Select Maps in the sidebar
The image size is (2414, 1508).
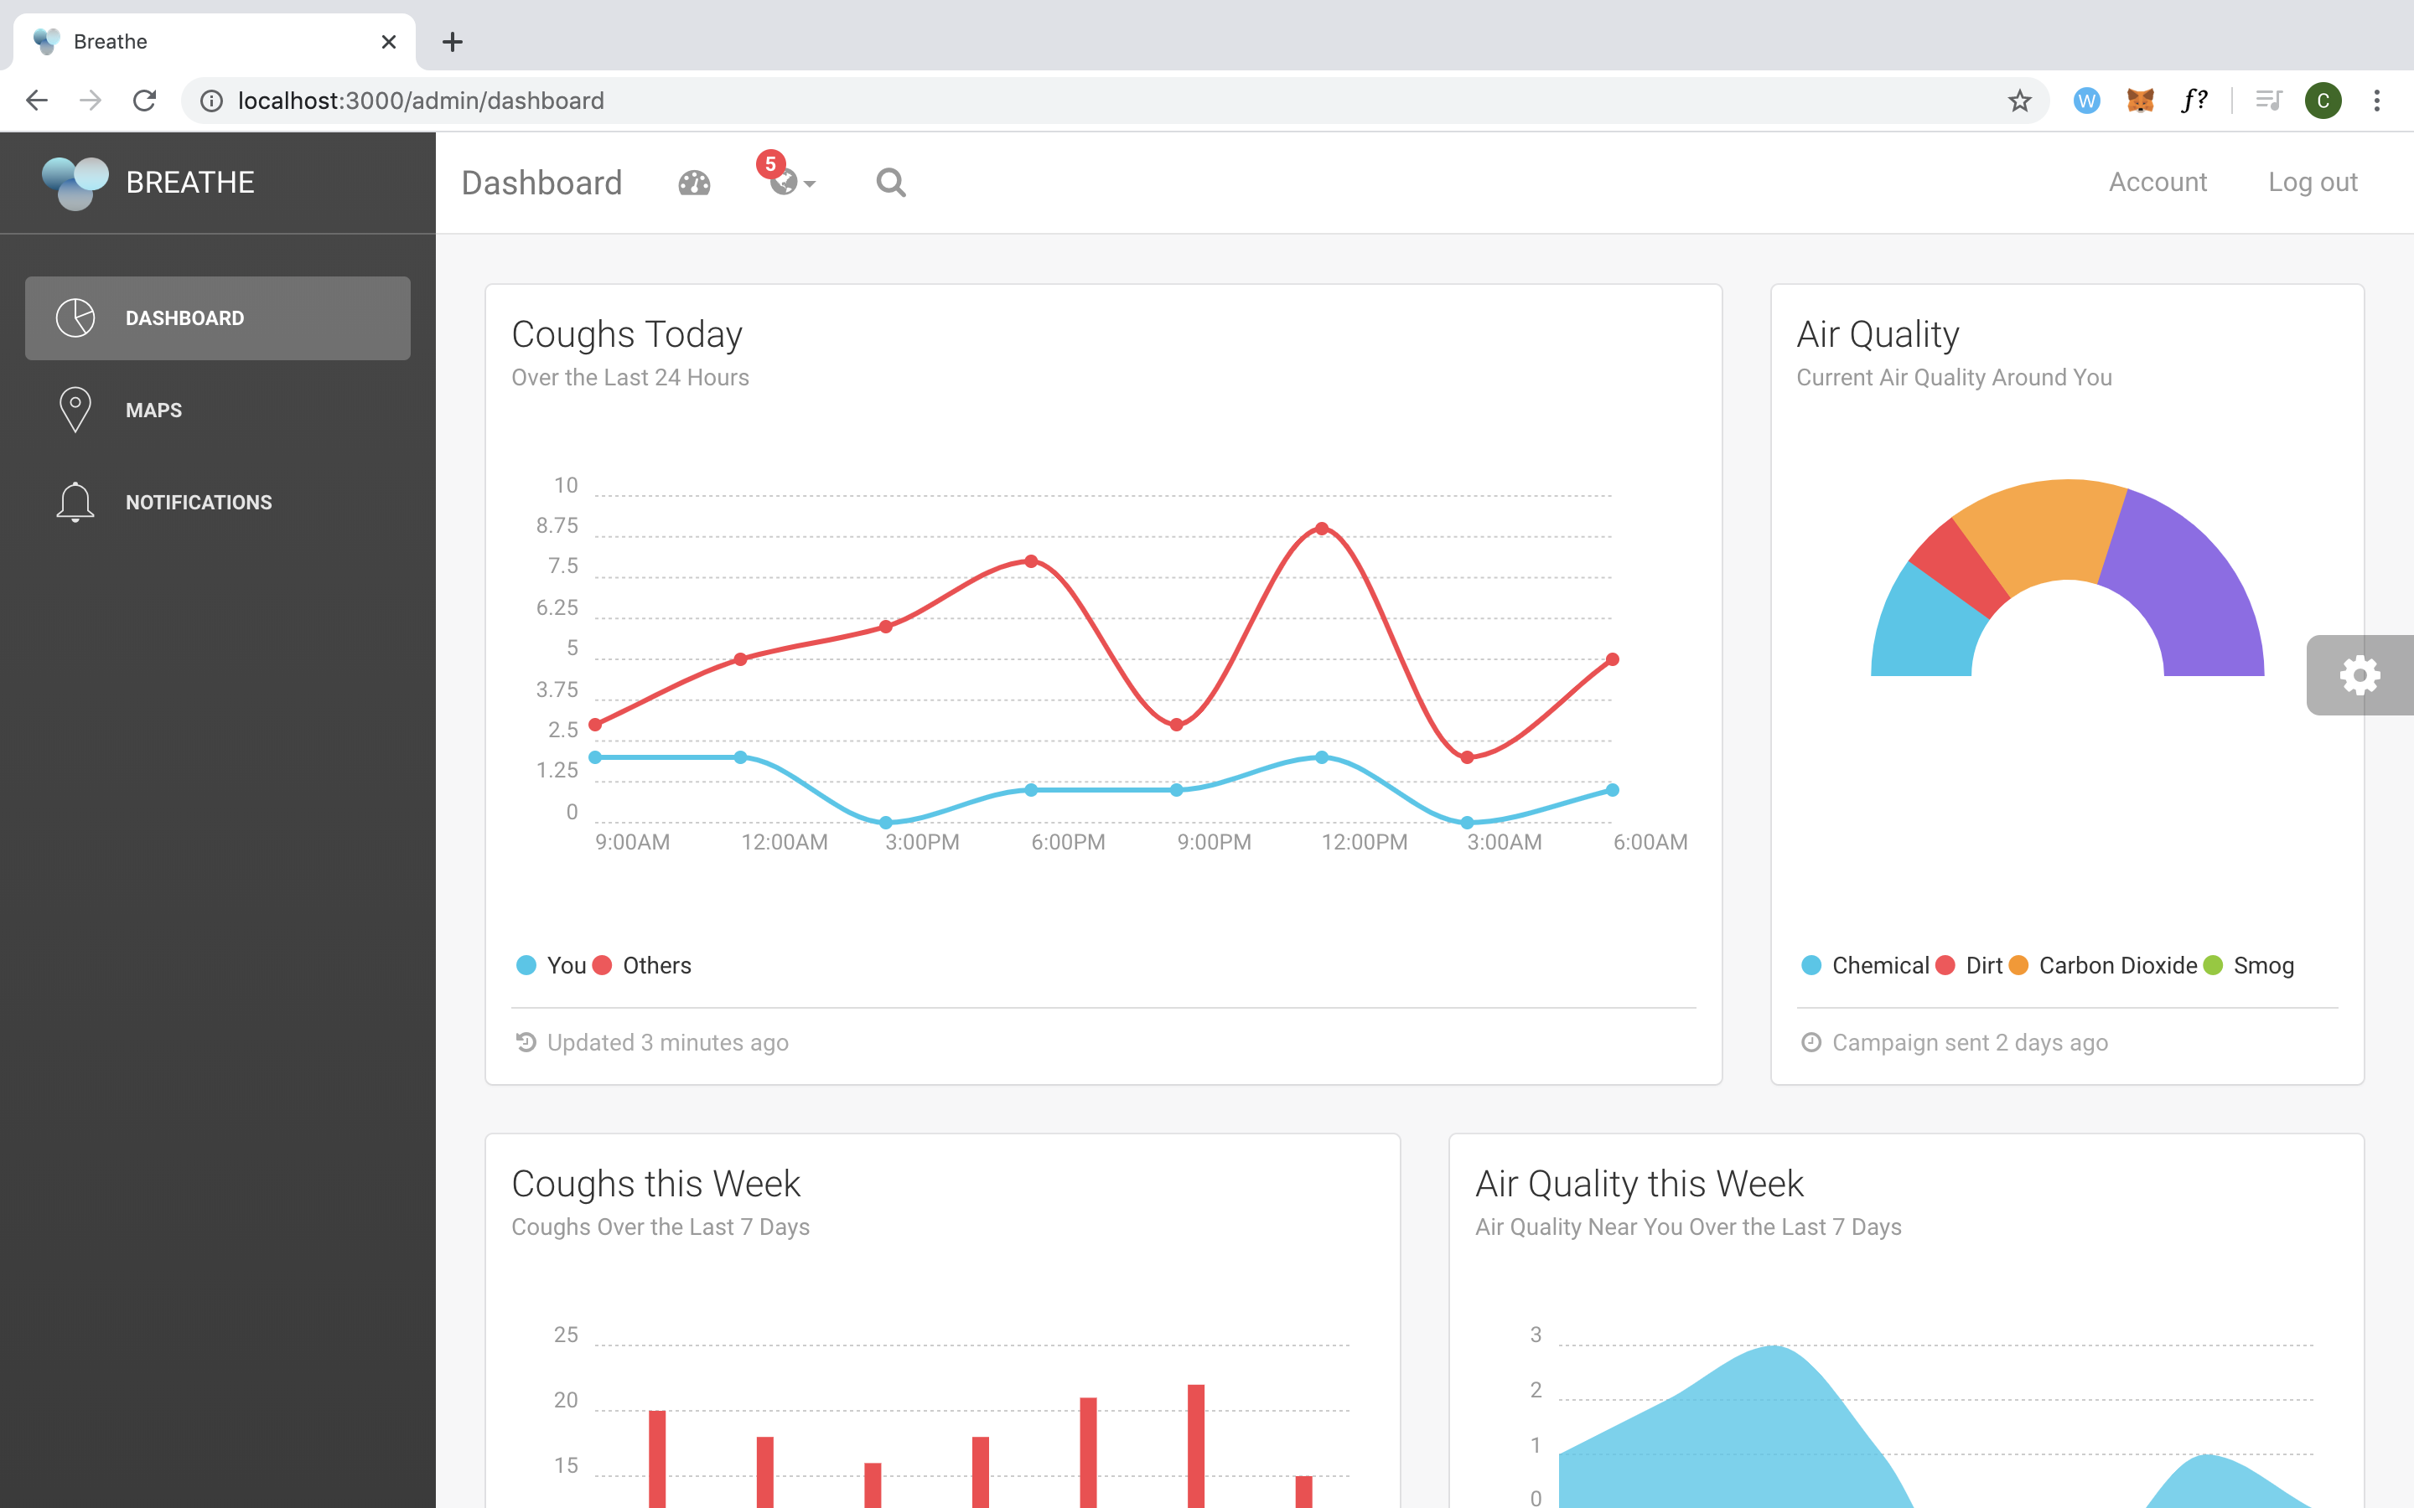click(x=153, y=410)
